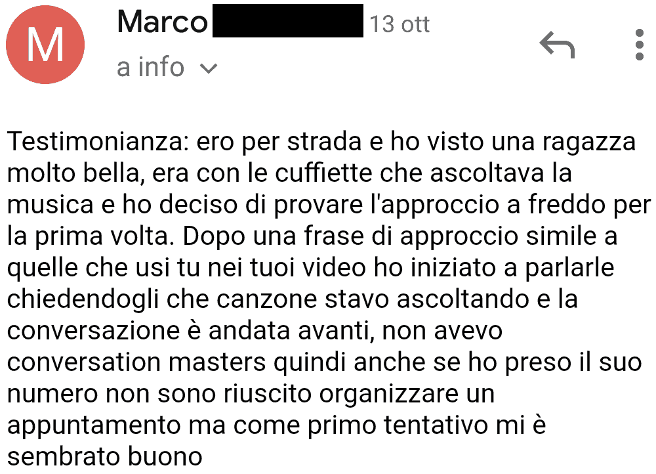Screen dimensions: 656x474
Task: Click the reply arrow icon
Action: click(557, 45)
